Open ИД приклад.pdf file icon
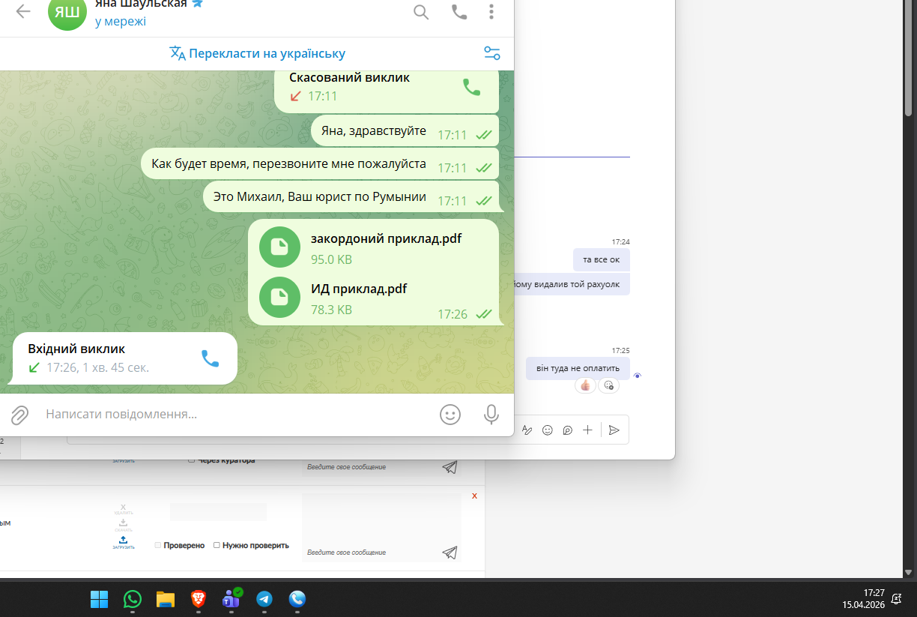The height and width of the screenshot is (617, 917). coord(279,297)
